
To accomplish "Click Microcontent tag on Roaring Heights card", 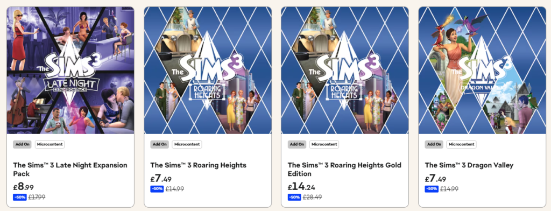I will pos(187,144).
